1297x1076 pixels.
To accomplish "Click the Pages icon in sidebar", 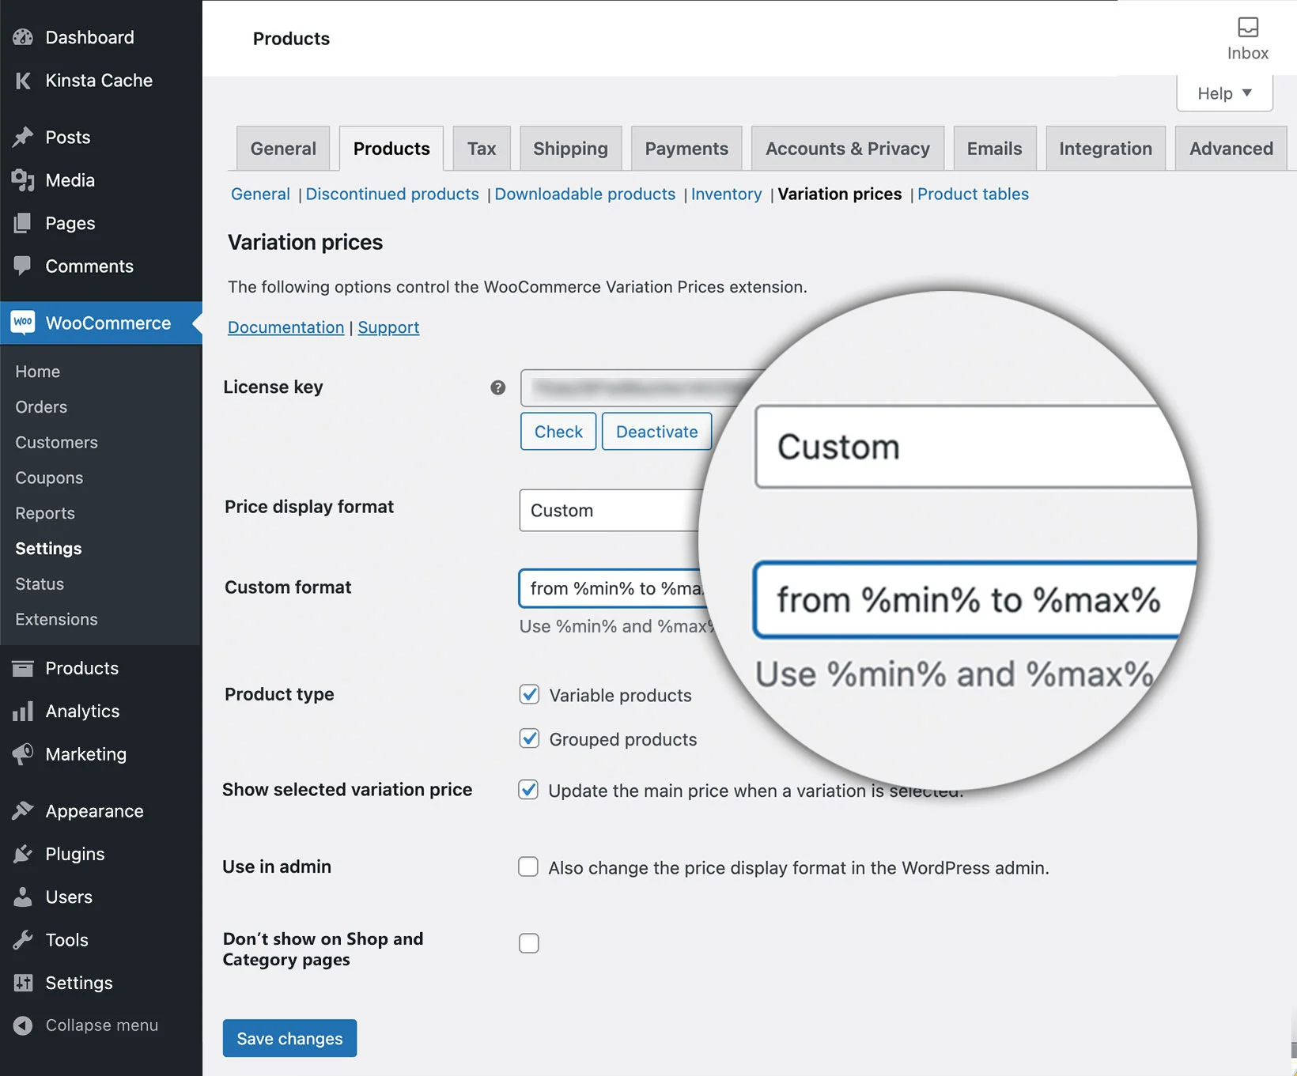I will 23,224.
